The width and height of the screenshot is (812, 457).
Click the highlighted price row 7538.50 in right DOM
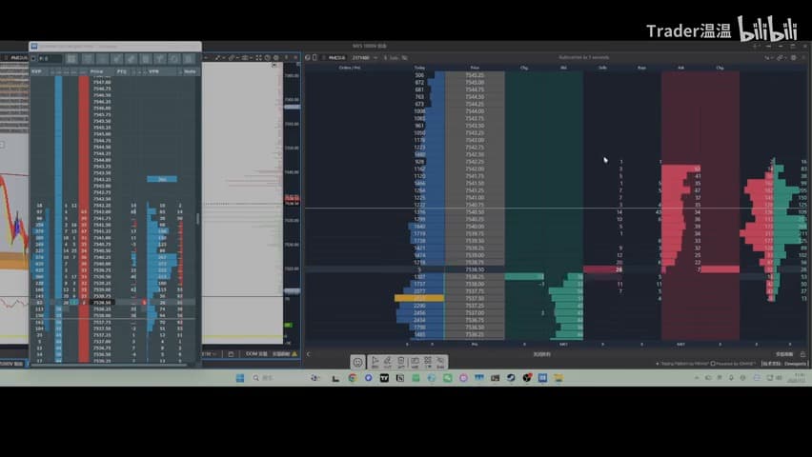475,269
